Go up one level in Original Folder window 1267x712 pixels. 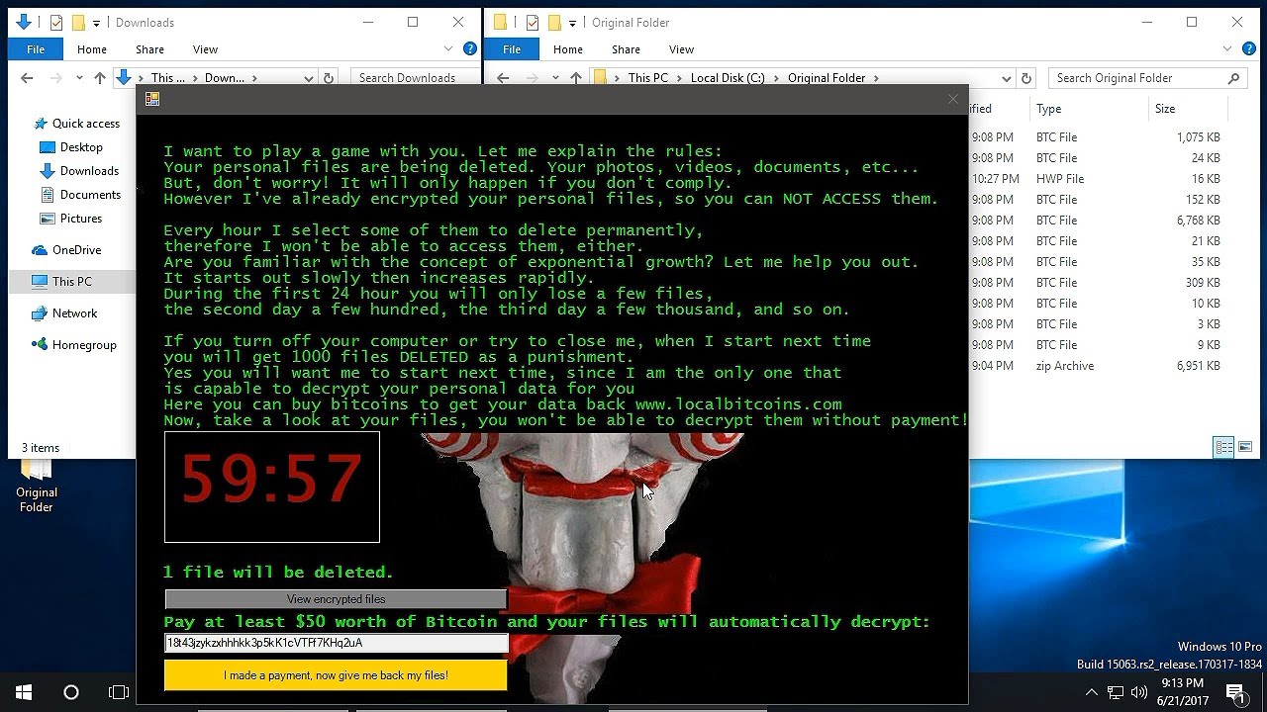pos(575,78)
